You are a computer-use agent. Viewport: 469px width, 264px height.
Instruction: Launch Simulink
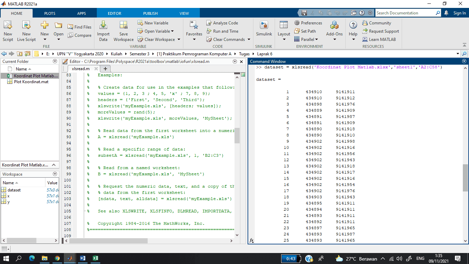point(264,29)
